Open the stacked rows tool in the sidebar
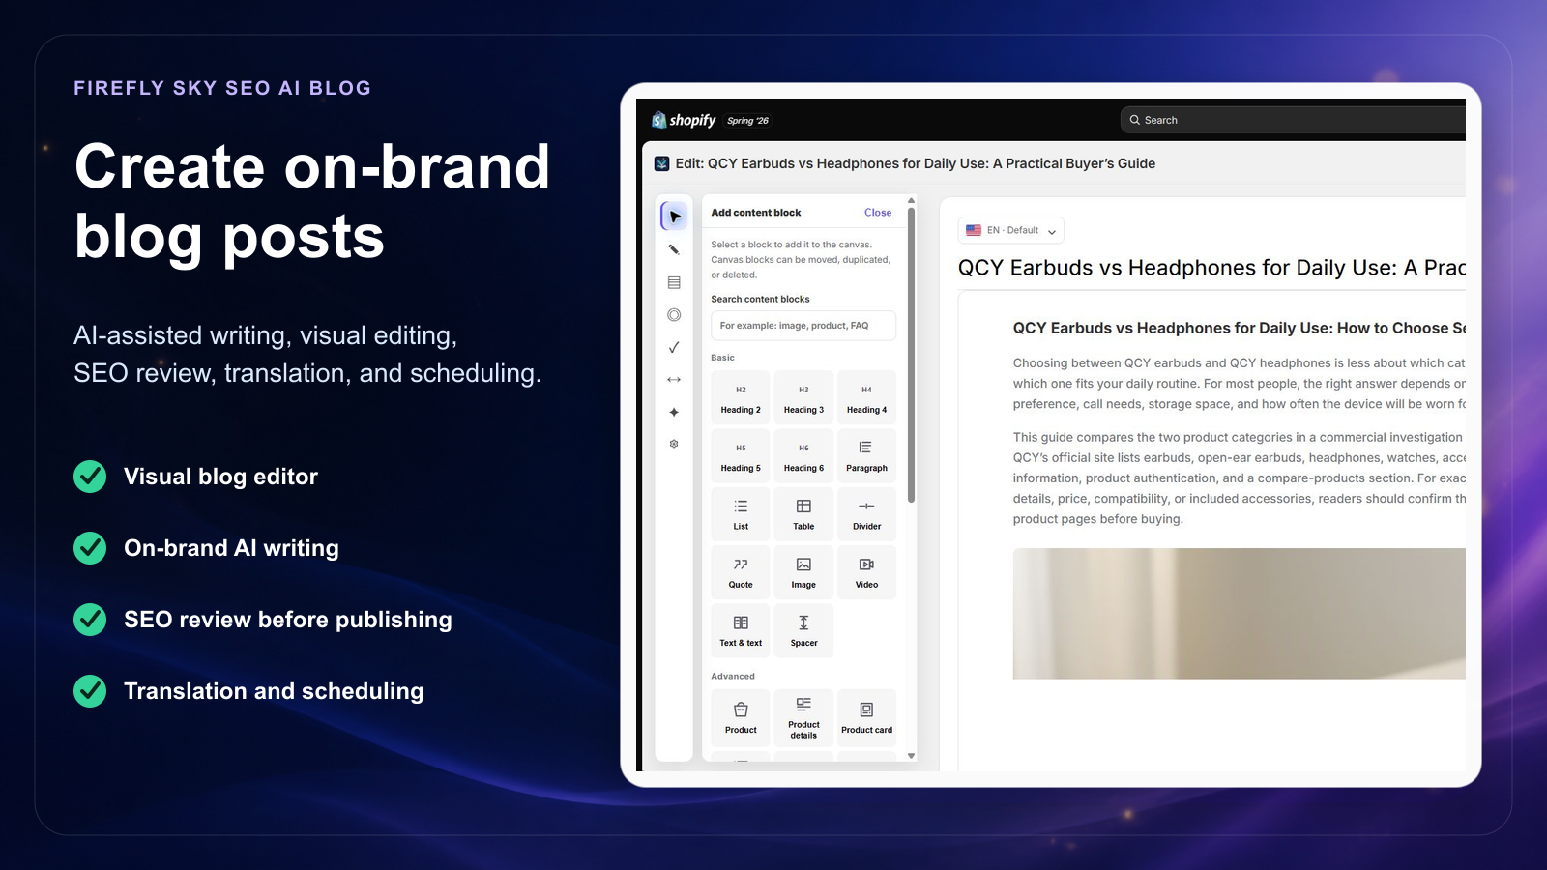 (x=674, y=282)
